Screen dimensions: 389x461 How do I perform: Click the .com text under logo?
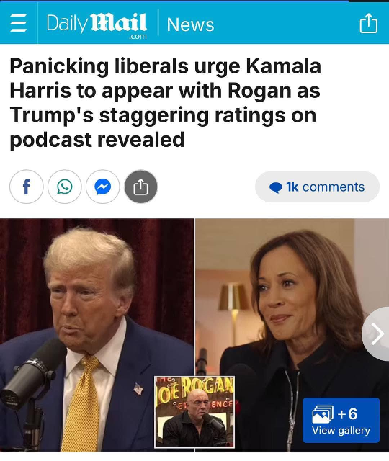[138, 37]
